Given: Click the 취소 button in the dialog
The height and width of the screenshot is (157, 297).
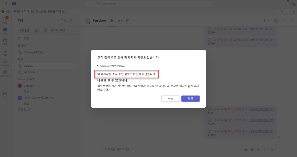Looking at the screenshot, I should tap(170, 99).
